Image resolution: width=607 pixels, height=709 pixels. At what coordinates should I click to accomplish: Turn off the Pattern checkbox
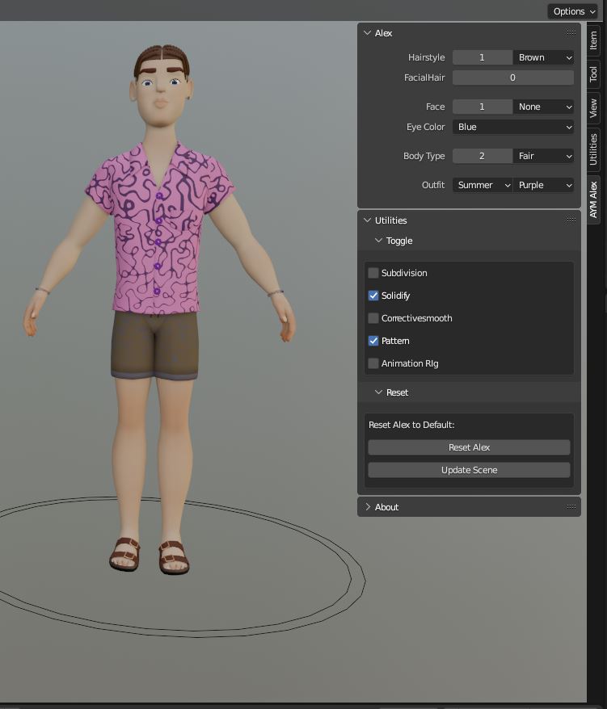(x=373, y=341)
